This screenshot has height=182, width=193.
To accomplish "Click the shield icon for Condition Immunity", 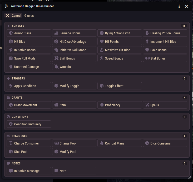I will (x=11, y=124).
